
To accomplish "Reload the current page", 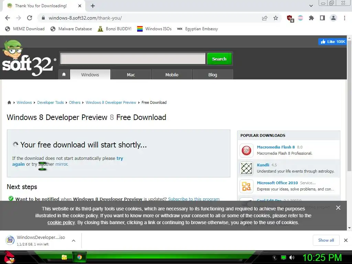I will [30, 18].
